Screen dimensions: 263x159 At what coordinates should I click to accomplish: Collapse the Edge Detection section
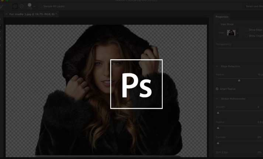tap(217, 66)
